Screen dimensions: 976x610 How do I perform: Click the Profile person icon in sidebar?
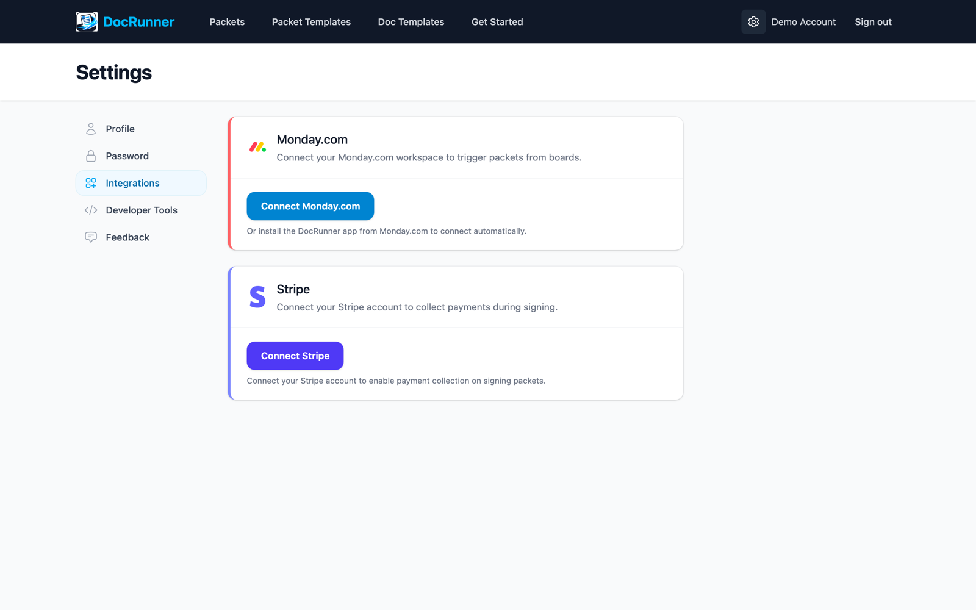coord(91,129)
